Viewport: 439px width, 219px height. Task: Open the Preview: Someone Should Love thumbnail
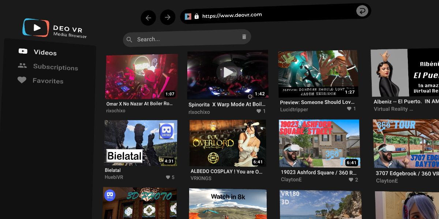pyautogui.click(x=318, y=74)
